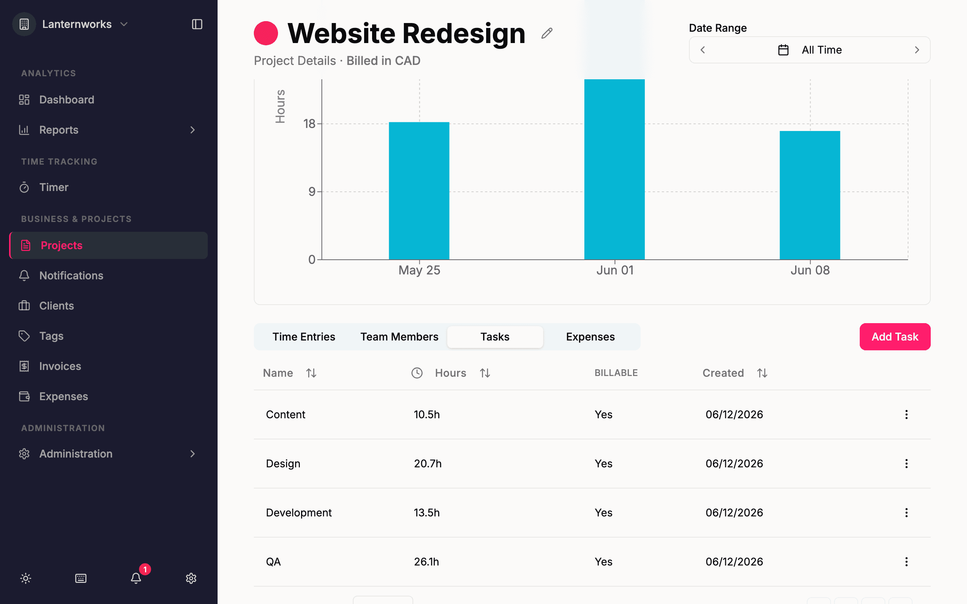Screen dimensions: 967x604
Task: Open keyboard shortcuts icon
Action: click(81, 578)
